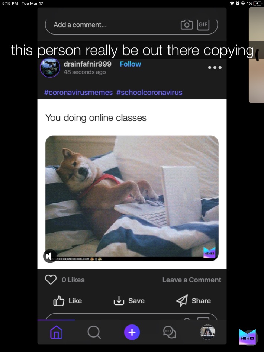Click Leave a Comment
This screenshot has width=264, height=352.
click(192, 280)
